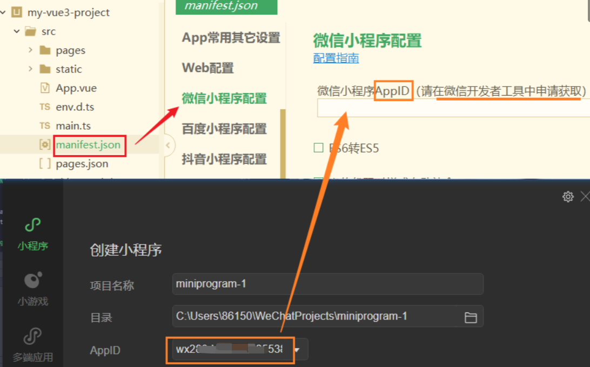Open App.vue in the file tree

[76, 88]
